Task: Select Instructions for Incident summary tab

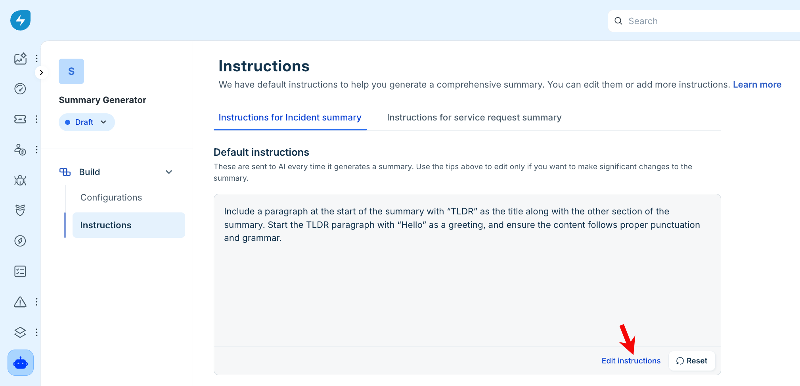Action: (x=290, y=118)
